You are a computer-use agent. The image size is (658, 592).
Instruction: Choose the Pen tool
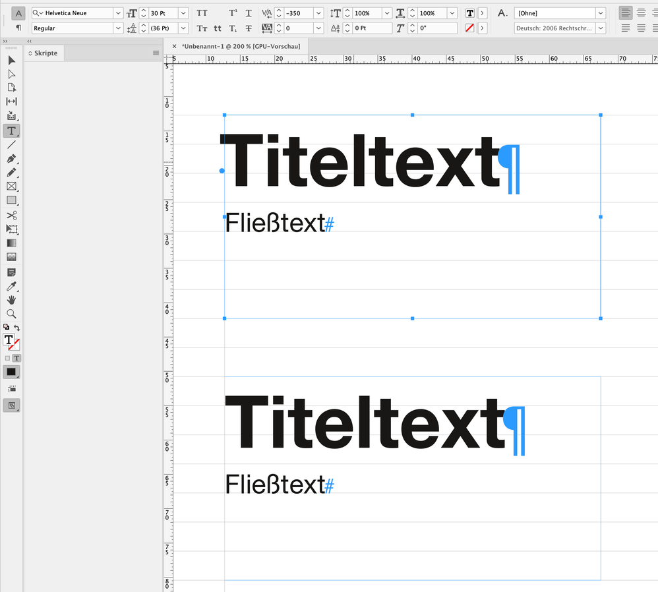11,159
